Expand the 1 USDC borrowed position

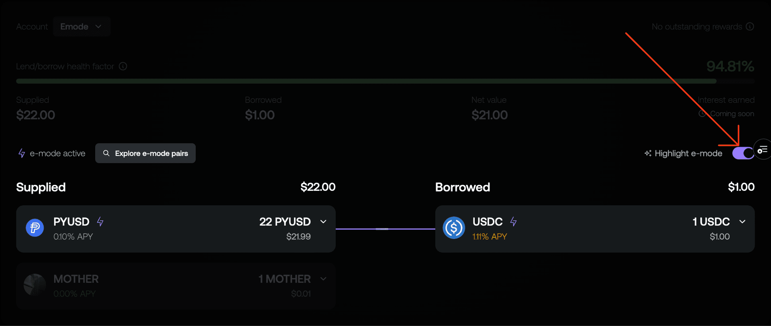(x=742, y=221)
